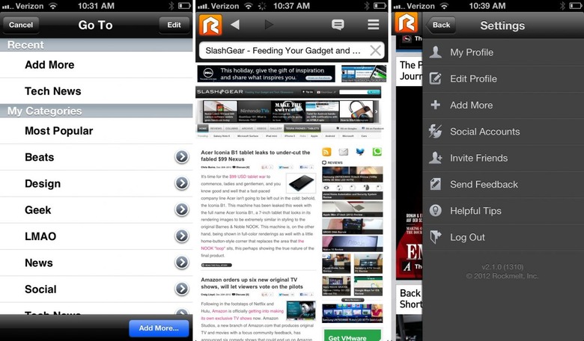Open the comments speech bubble icon
584x341 pixels.
[338, 25]
